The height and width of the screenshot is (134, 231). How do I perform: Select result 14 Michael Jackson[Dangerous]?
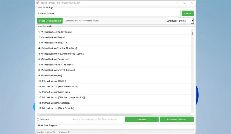pos(114,103)
